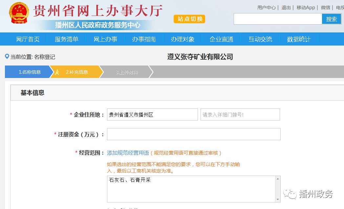Click the blue 搜索 search button
Image resolution: width=344 pixels, height=209 pixels.
click(x=331, y=19)
